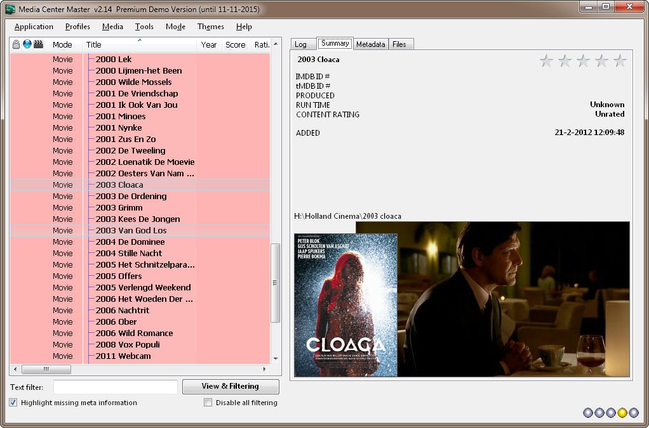Click the Cloaca movie poster thumbnail
Screen dimensions: 649x428
(x=345, y=305)
